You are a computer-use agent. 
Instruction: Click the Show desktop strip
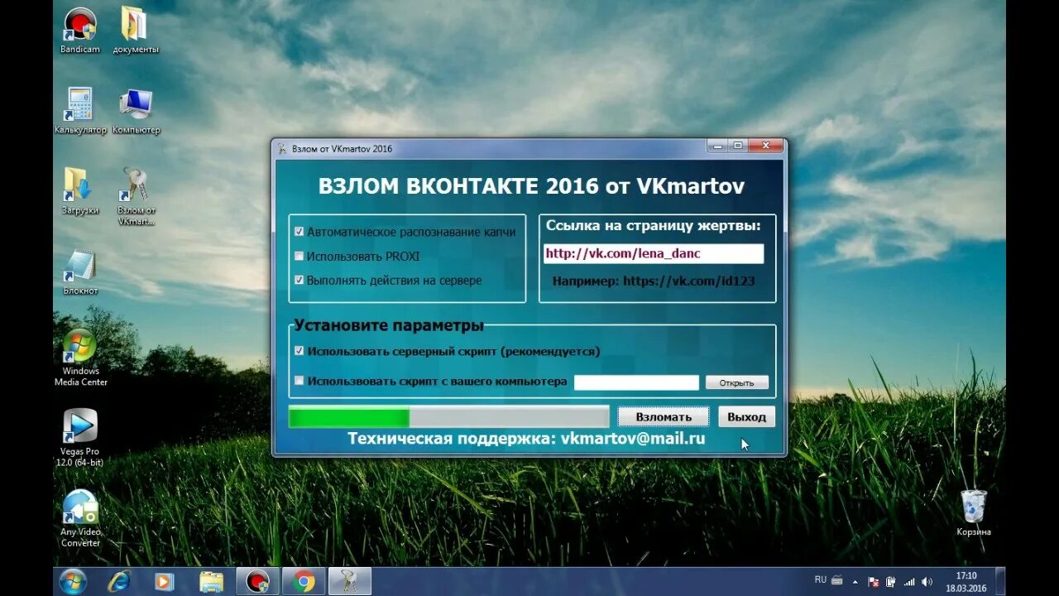[1000, 581]
